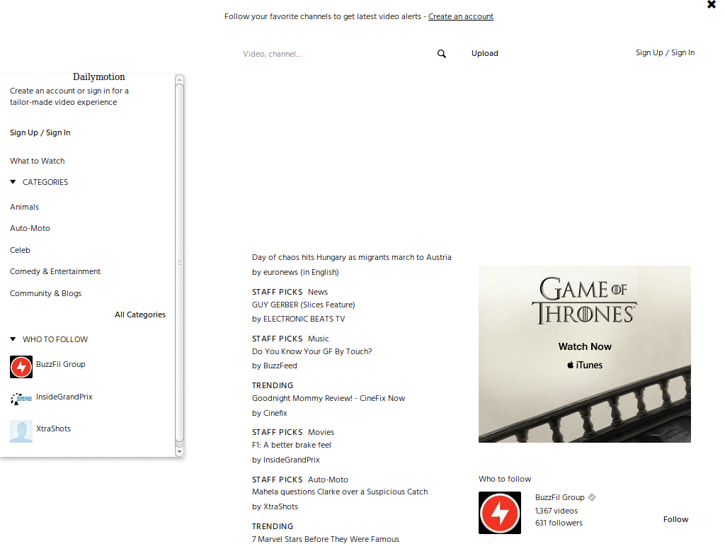Click the Auto-Moto staff picks tag

[328, 480]
